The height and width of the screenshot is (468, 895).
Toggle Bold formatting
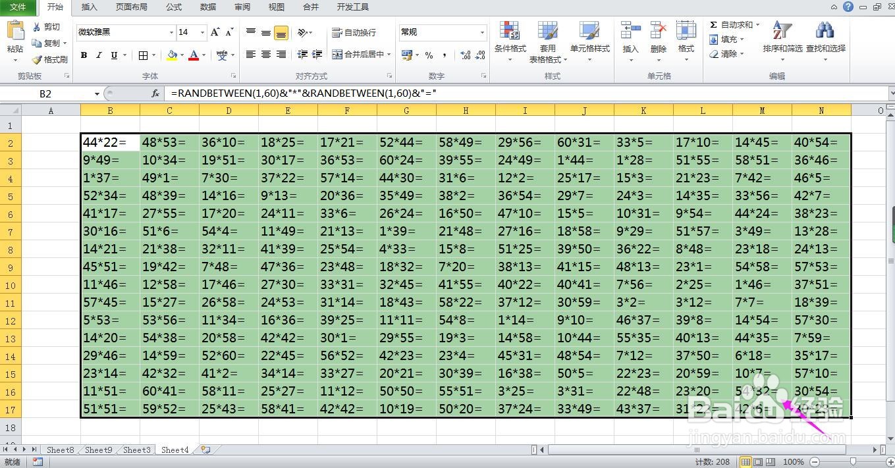(84, 55)
